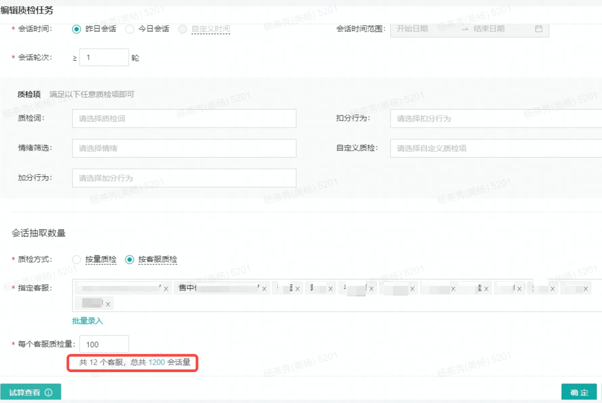Open the 批量录入 link
Screen dimensions: 602x403
87,321
